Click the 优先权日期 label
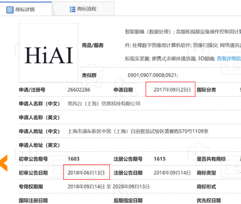 209,200
